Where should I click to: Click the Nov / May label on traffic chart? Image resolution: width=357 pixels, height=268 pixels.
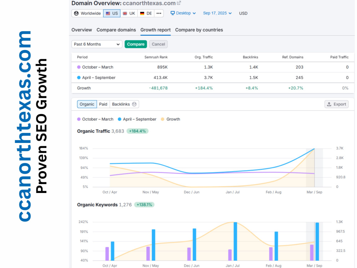click(x=151, y=192)
